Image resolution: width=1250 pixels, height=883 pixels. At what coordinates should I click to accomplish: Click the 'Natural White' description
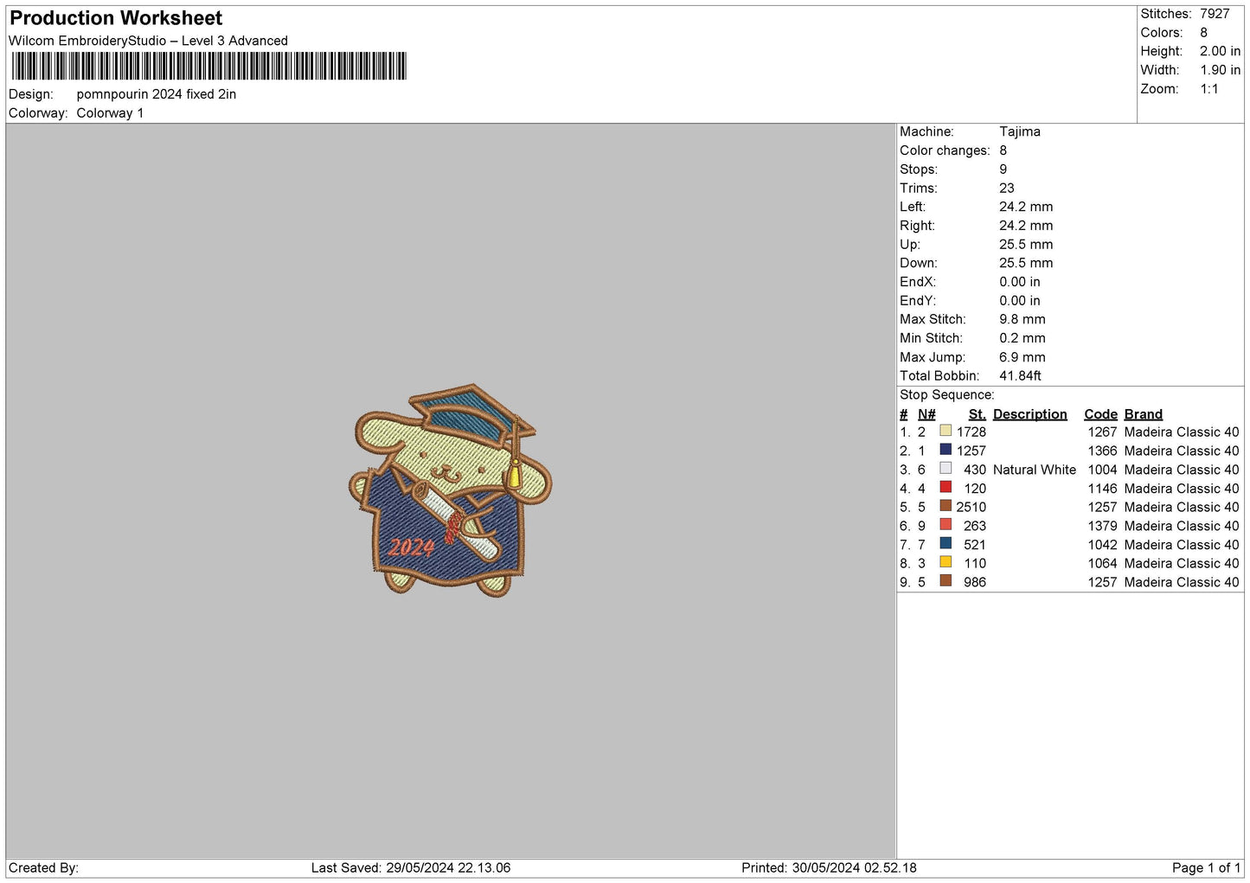[x=1035, y=470]
